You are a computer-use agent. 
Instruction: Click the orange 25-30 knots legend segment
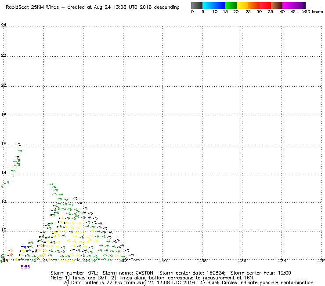254,5
